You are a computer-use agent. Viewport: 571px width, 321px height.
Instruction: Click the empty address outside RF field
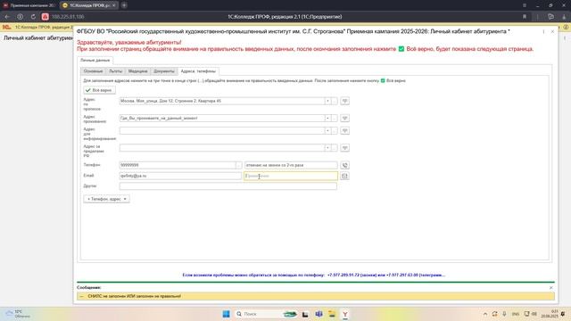tap(221, 148)
